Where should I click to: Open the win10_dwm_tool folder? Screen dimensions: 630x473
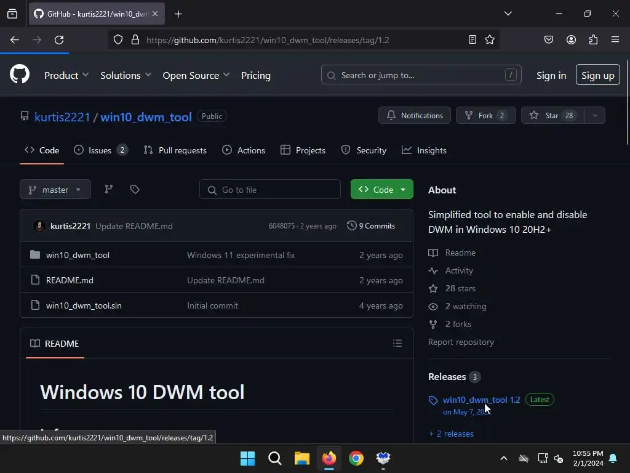click(x=78, y=255)
